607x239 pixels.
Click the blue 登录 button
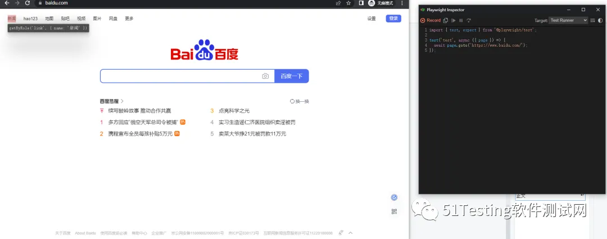point(393,19)
